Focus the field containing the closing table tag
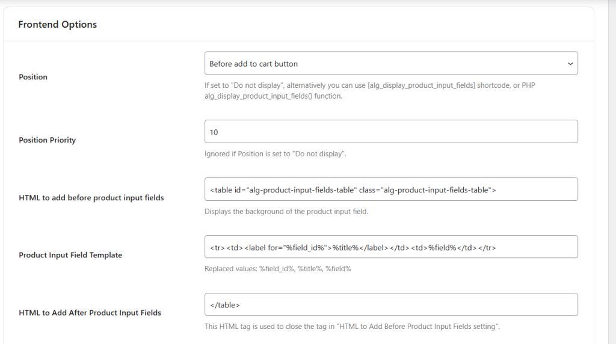Screen dimensions: 616x344 391,305
